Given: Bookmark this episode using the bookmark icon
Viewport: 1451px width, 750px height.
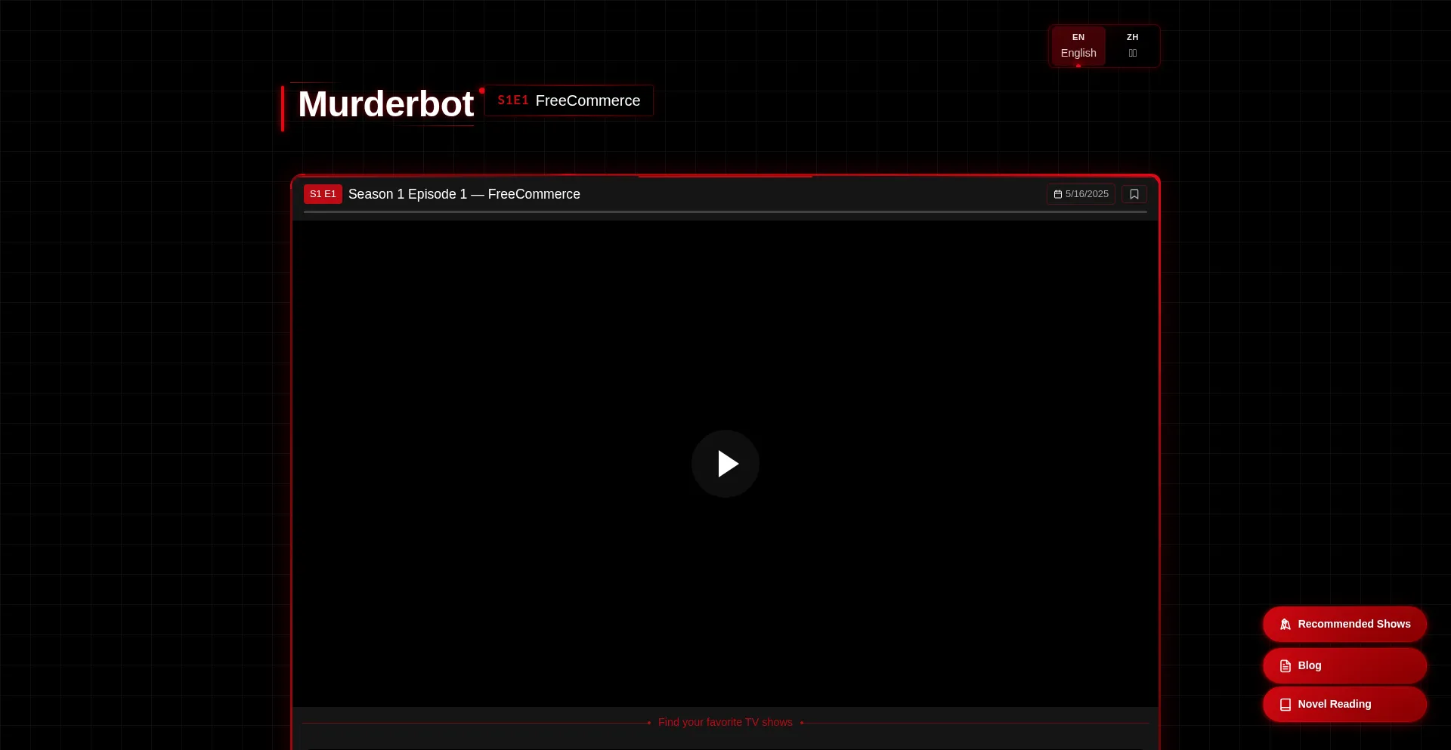Looking at the screenshot, I should (x=1134, y=194).
